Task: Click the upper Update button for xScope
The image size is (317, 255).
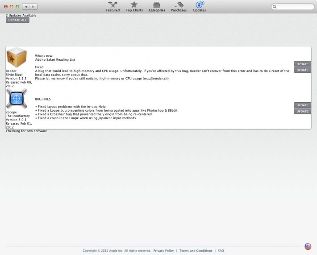Action: pos(302,105)
